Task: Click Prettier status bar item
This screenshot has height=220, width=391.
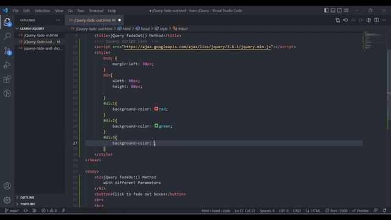Action: [x=360, y=211]
